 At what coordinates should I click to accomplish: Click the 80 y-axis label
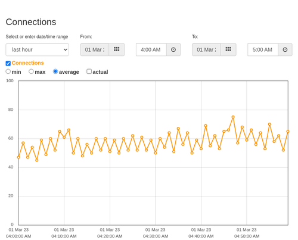[11, 110]
